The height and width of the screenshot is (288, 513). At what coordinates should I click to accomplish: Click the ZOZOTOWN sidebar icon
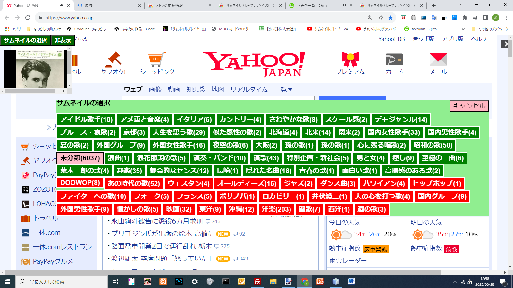[25, 190]
